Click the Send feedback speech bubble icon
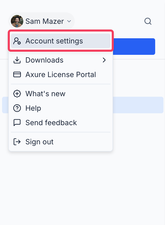The height and width of the screenshot is (225, 165). (x=17, y=123)
